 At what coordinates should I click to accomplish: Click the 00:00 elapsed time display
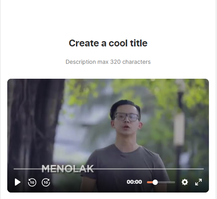point(134,182)
